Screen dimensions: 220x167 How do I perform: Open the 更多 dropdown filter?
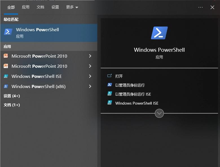[72, 7]
